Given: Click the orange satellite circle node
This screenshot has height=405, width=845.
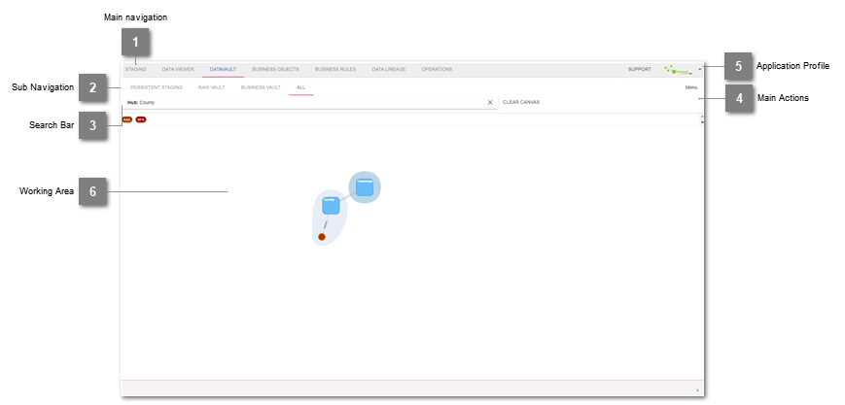Looking at the screenshot, I should coord(321,236).
